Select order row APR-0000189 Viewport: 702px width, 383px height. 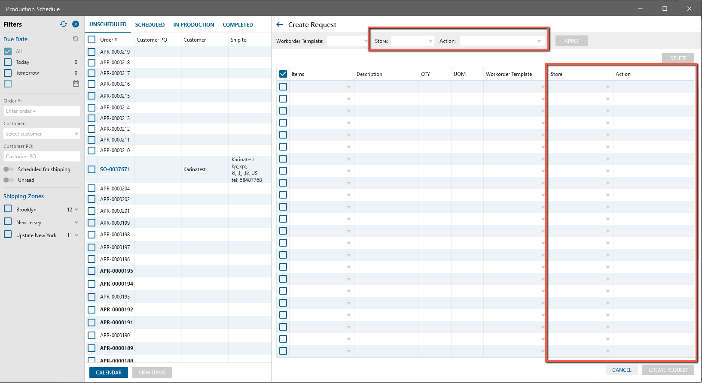tap(178, 348)
